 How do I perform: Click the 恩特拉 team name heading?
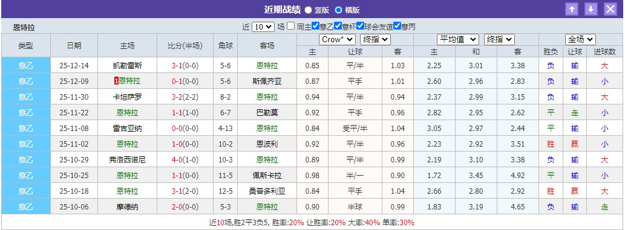[24, 27]
